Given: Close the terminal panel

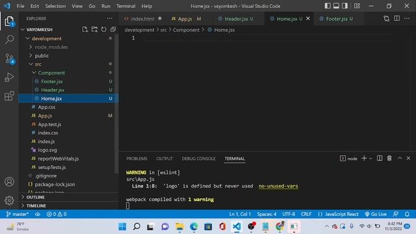Looking at the screenshot, I should pyautogui.click(x=408, y=159).
